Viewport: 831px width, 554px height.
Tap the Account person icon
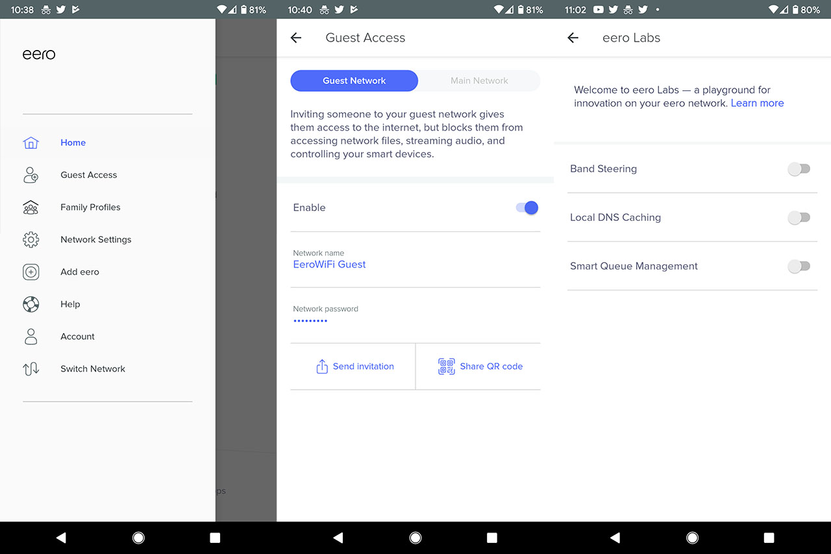(31, 336)
